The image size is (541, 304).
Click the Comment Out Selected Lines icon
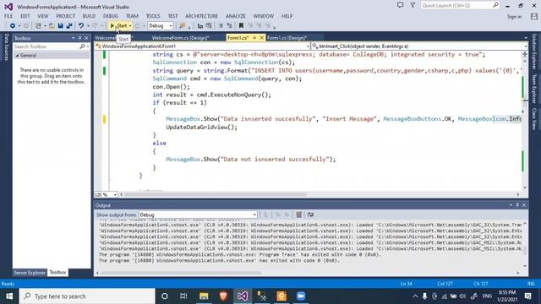[x=221, y=26]
